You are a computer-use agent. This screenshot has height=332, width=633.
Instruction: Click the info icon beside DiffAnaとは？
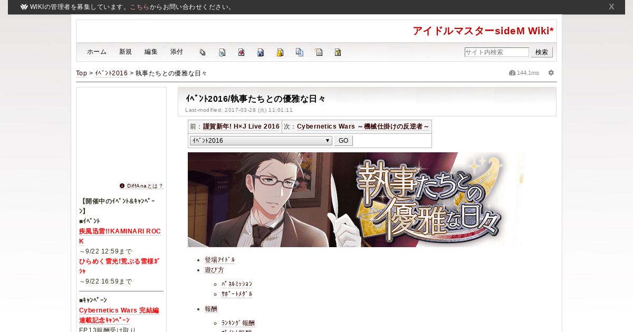(x=122, y=185)
